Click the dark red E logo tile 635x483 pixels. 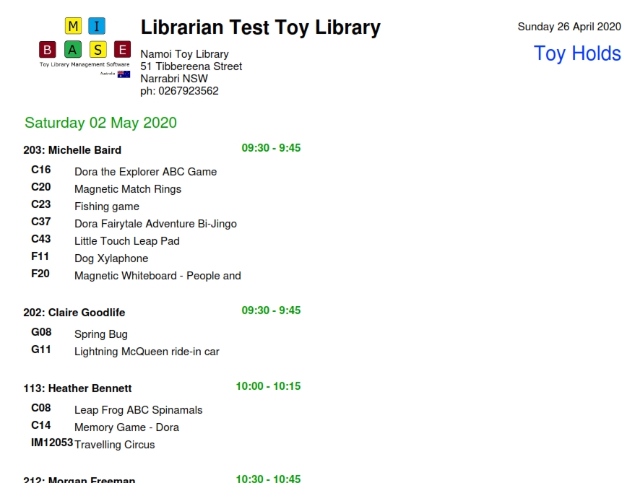click(x=123, y=50)
